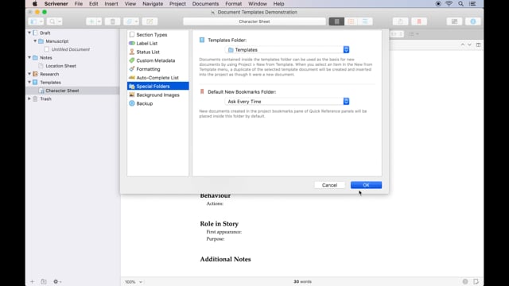This screenshot has width=509, height=286.
Task: Open the Add button dropdown arrow
Action: point(99,21)
